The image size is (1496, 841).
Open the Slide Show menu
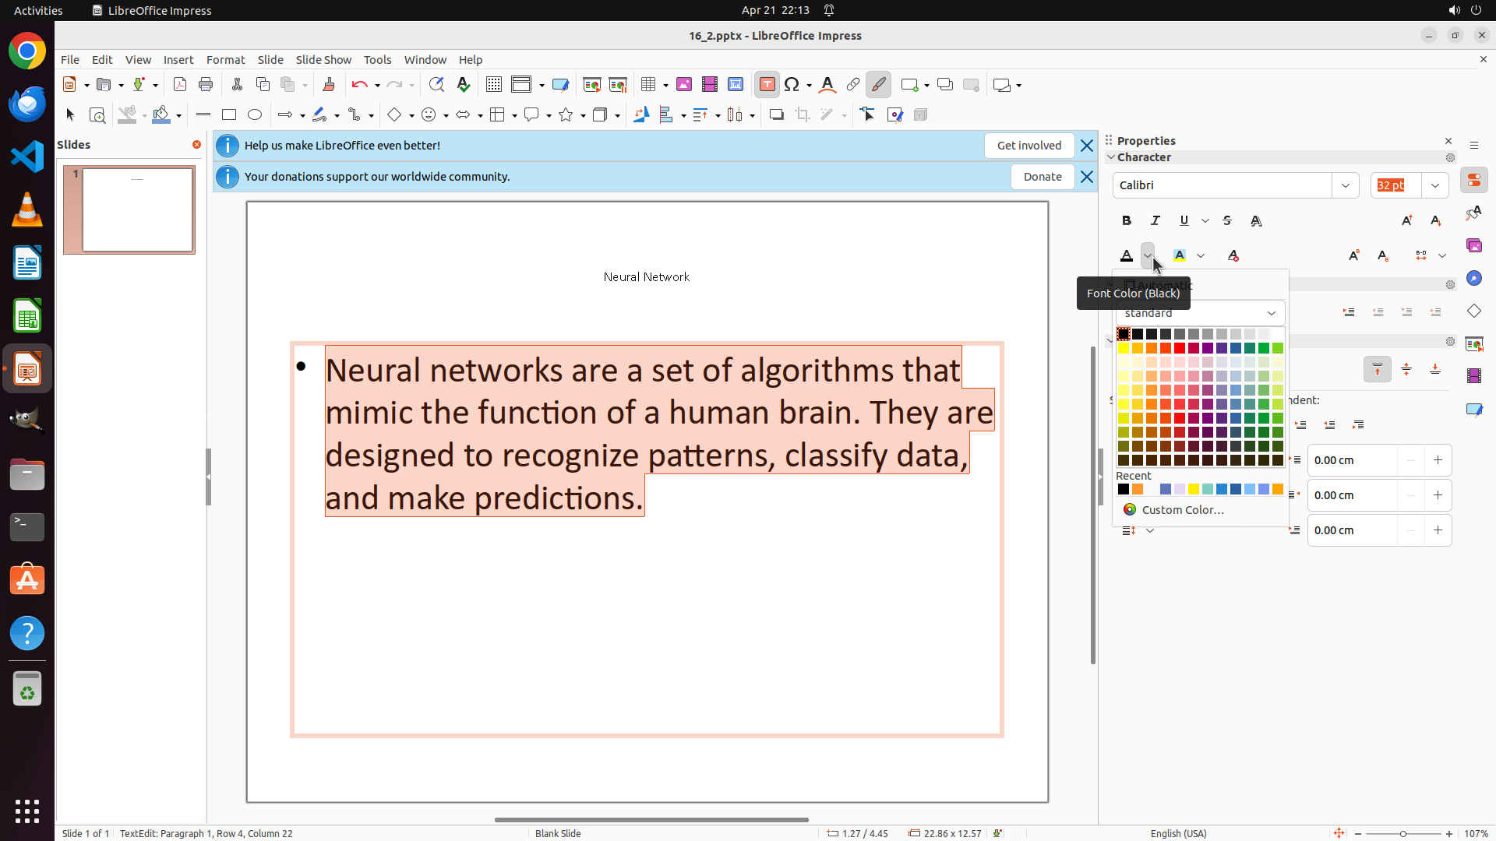click(x=323, y=60)
